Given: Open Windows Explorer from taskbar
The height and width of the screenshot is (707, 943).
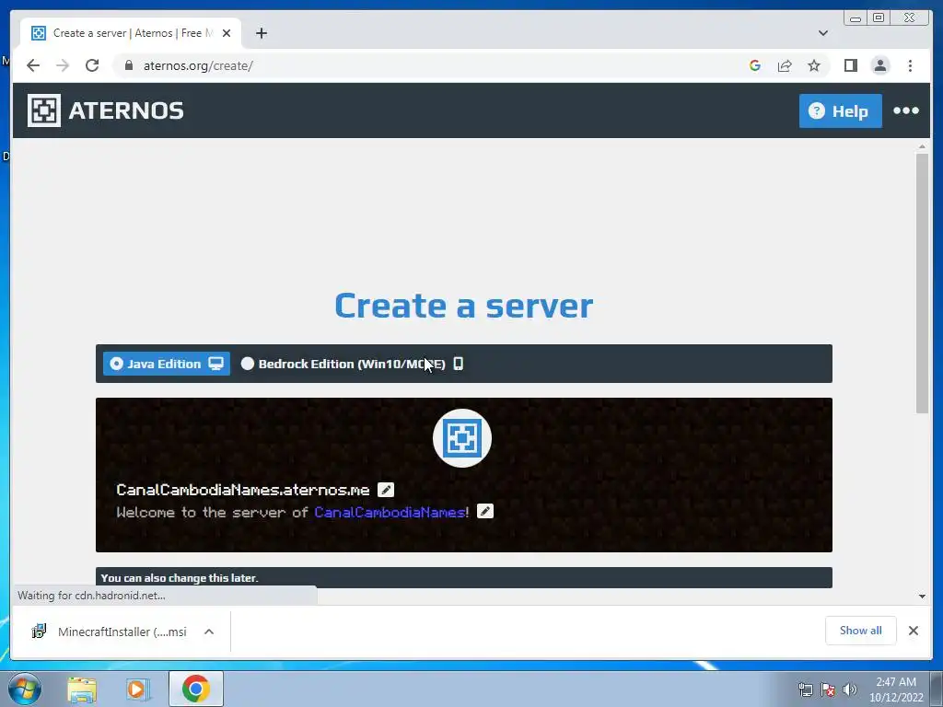Looking at the screenshot, I should click(82, 690).
